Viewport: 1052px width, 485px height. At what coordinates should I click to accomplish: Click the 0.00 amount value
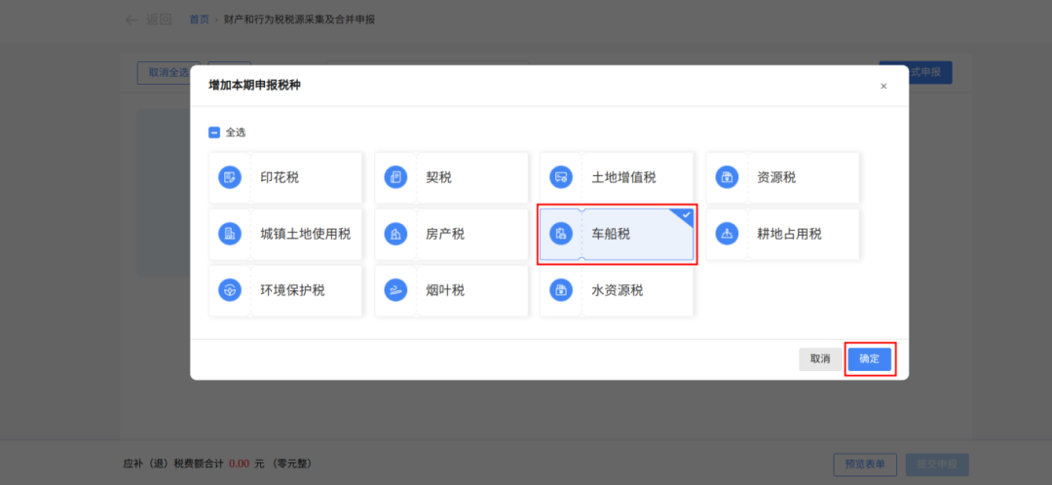tap(240, 464)
